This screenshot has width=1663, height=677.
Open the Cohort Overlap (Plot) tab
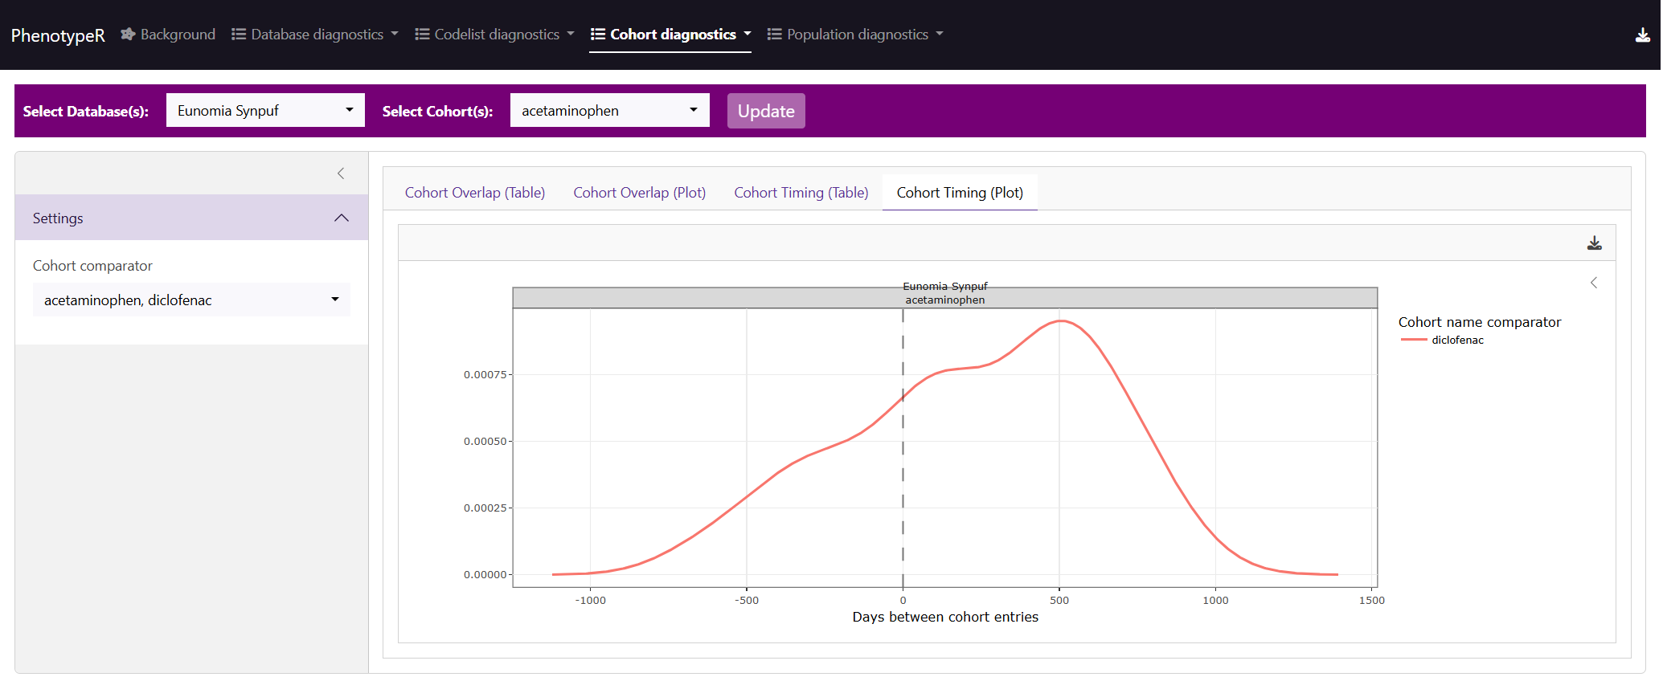point(639,193)
